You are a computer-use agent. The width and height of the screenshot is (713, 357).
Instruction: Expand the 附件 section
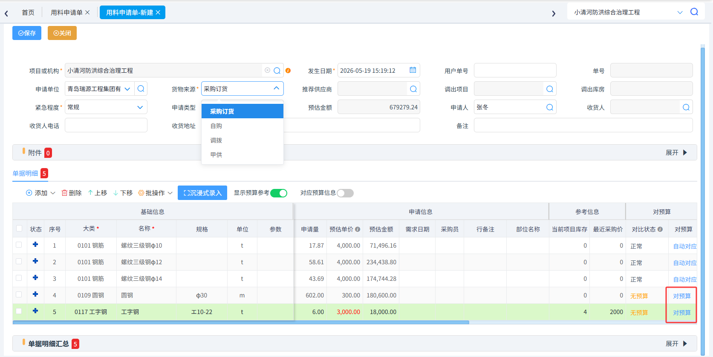pos(677,153)
